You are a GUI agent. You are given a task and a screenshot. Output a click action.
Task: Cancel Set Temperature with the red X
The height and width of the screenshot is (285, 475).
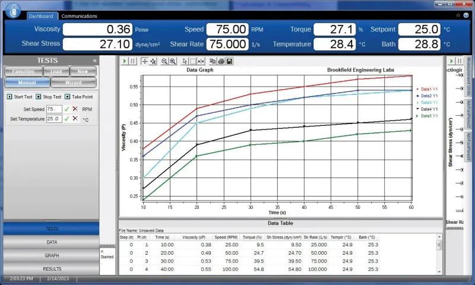click(75, 119)
